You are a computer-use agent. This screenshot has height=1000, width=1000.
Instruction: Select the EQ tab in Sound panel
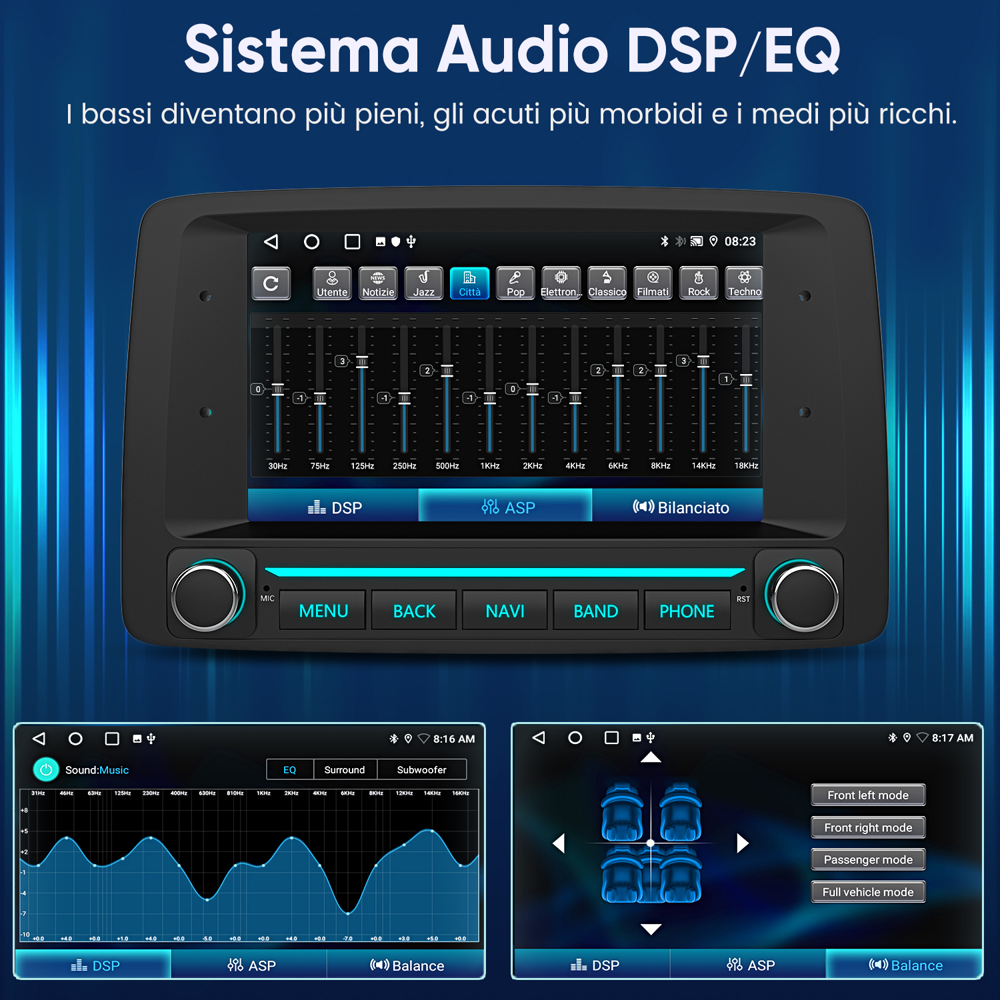289,769
